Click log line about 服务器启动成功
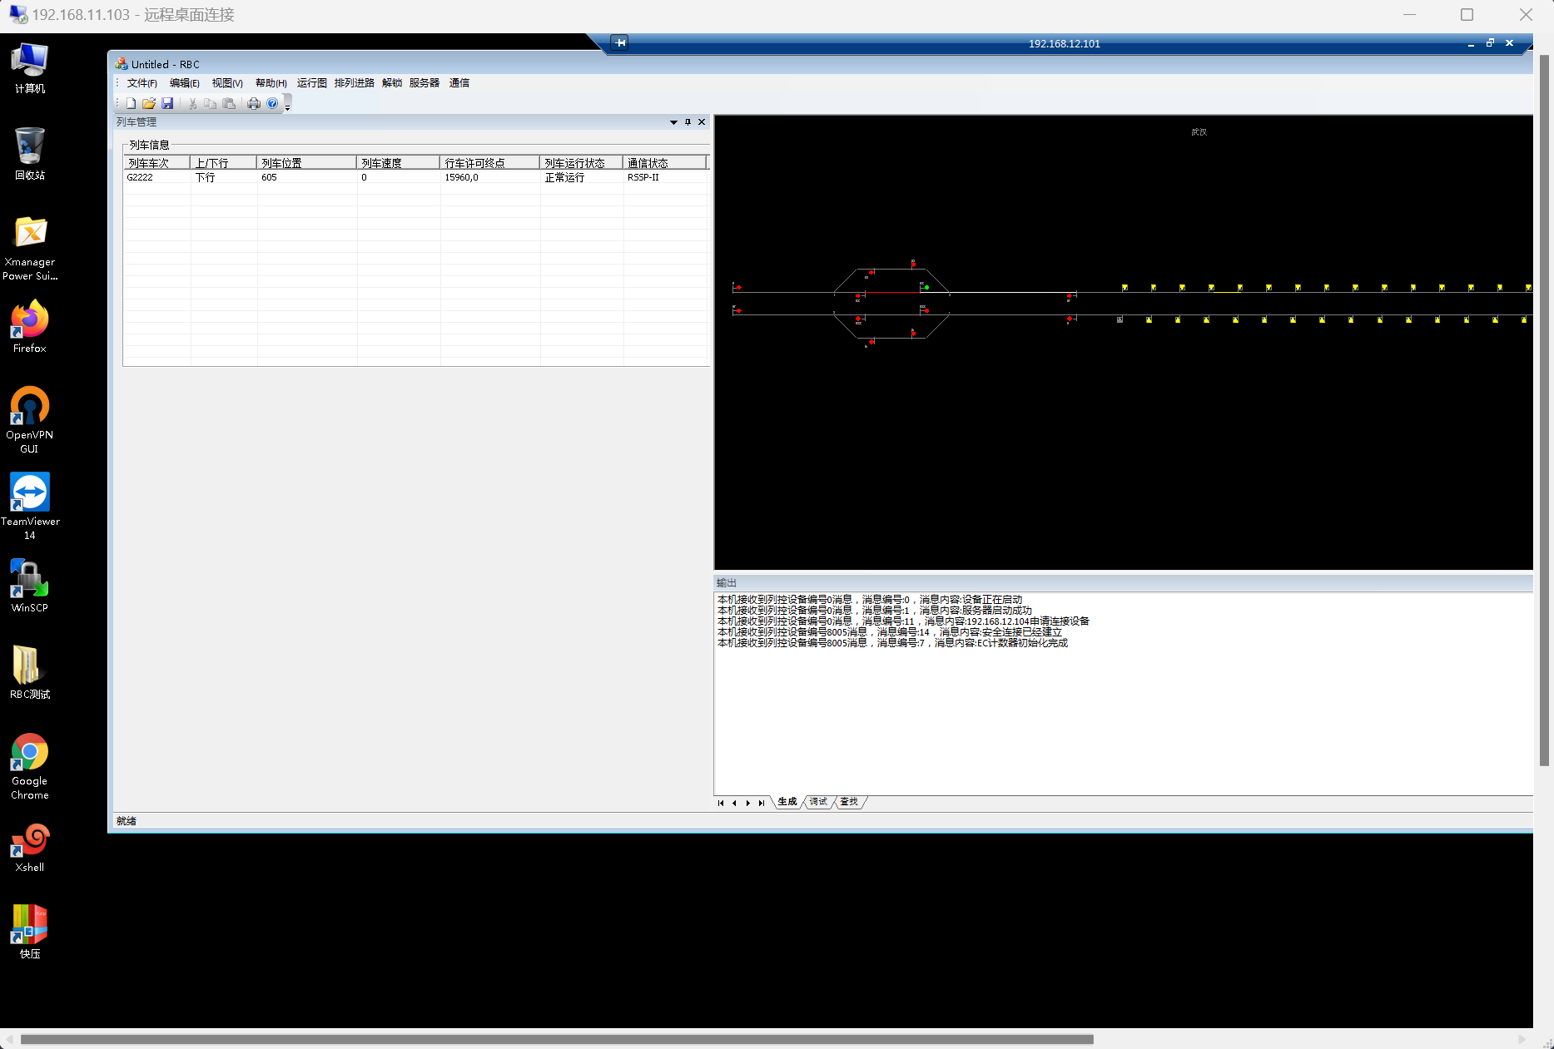1554x1049 pixels. coord(875,611)
